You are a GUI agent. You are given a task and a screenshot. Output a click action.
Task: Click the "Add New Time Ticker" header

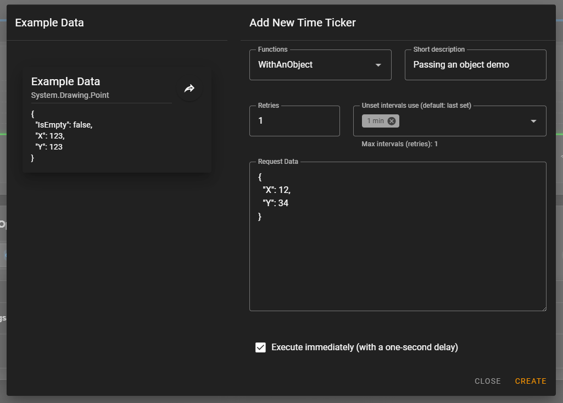(302, 23)
